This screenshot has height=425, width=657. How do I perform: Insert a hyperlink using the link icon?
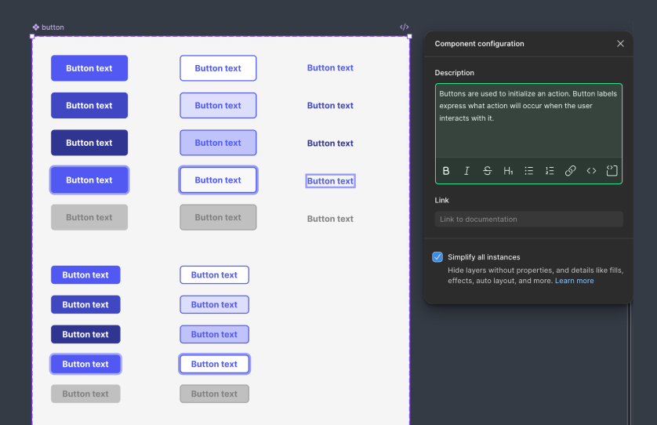(570, 171)
